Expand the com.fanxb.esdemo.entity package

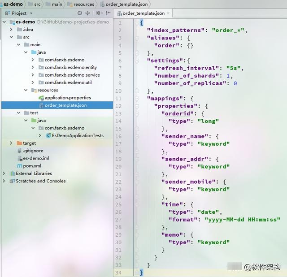point(33,68)
